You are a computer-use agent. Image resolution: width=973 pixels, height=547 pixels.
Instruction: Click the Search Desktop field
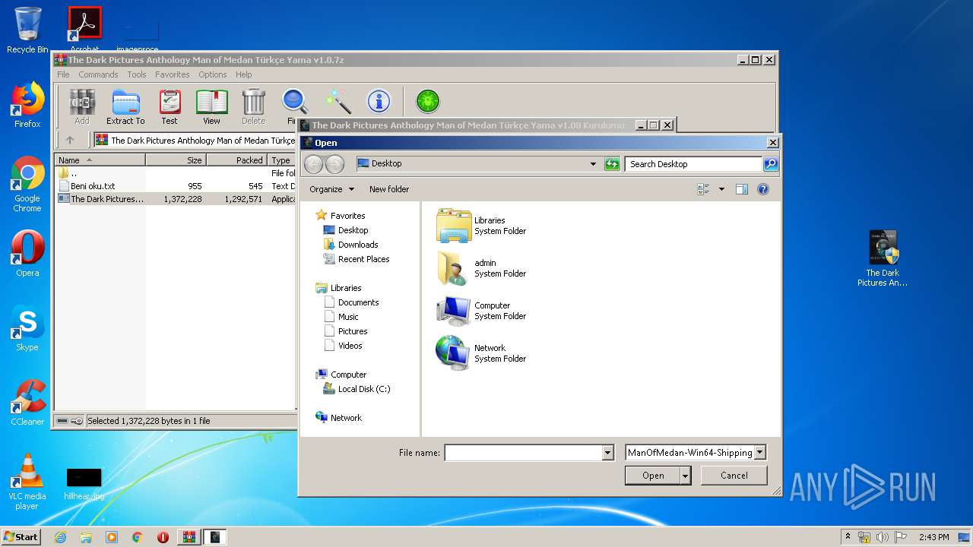pos(693,164)
